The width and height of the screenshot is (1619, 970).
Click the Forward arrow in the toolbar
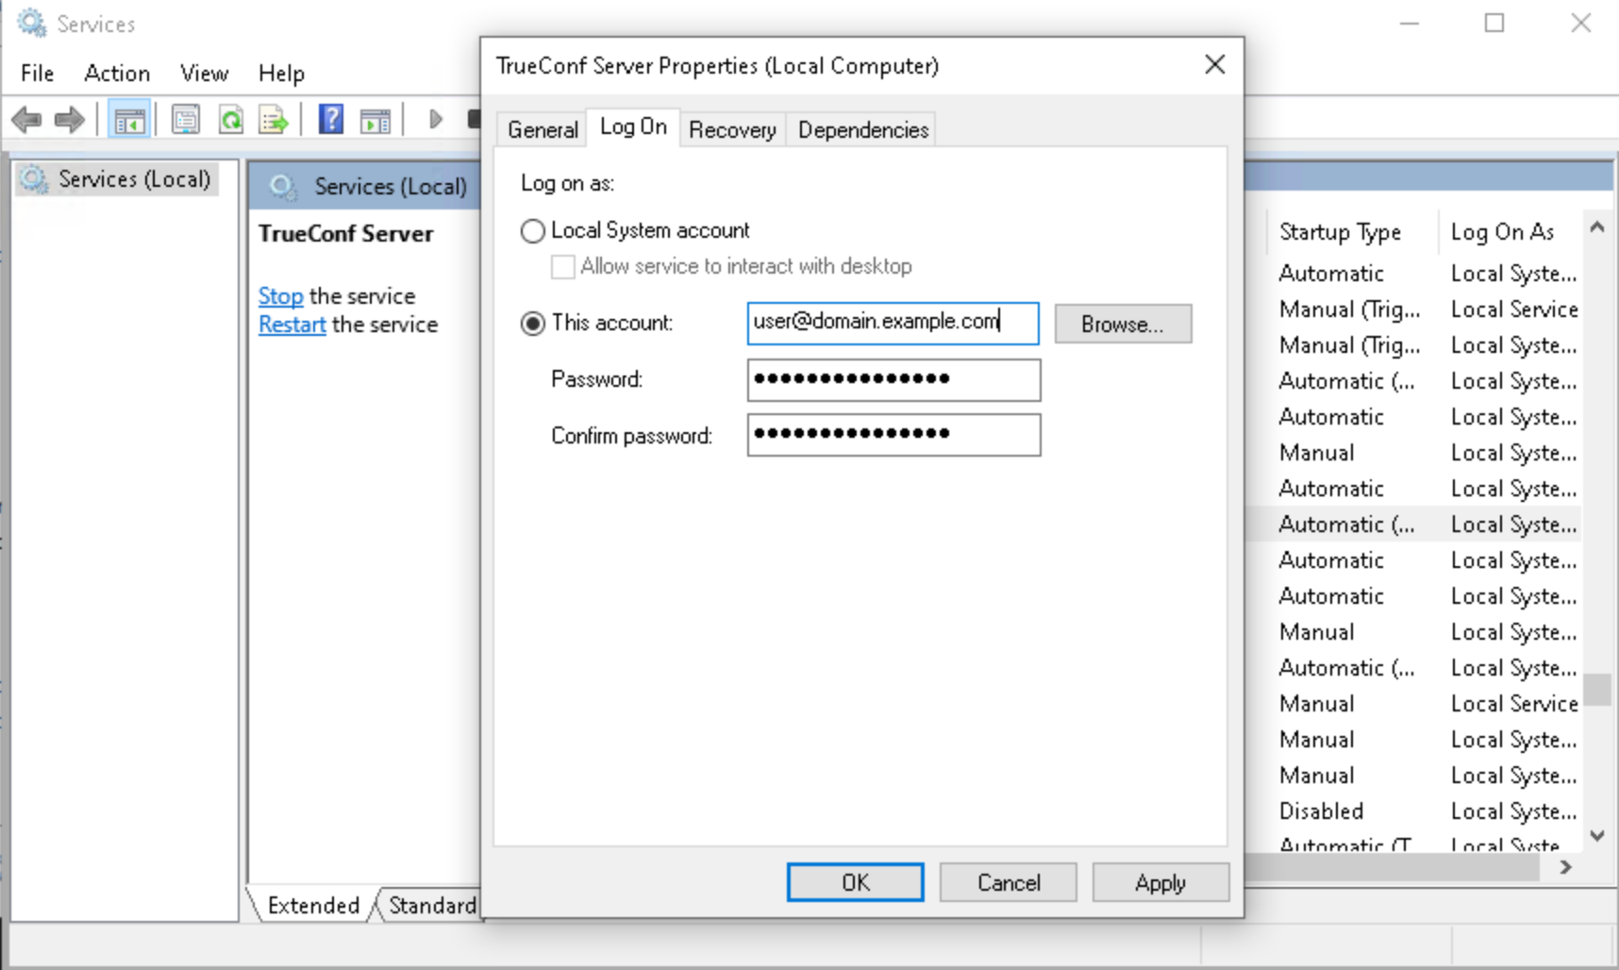tap(70, 120)
